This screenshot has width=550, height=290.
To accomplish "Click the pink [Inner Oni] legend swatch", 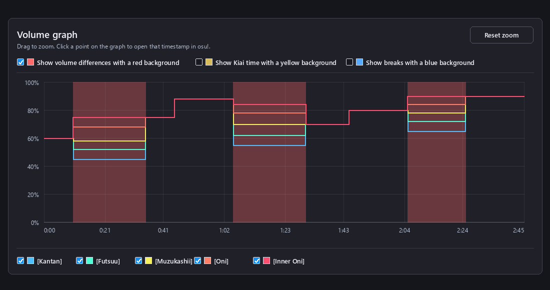I will (x=266, y=260).
